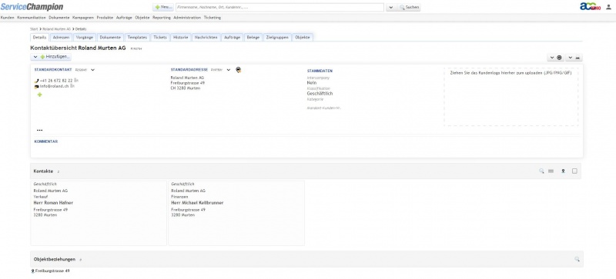Open the Objekte menu in top bar
616x279 pixels.
click(x=142, y=18)
